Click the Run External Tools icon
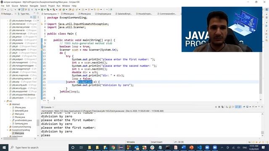269x151 pixels. coord(54,10)
